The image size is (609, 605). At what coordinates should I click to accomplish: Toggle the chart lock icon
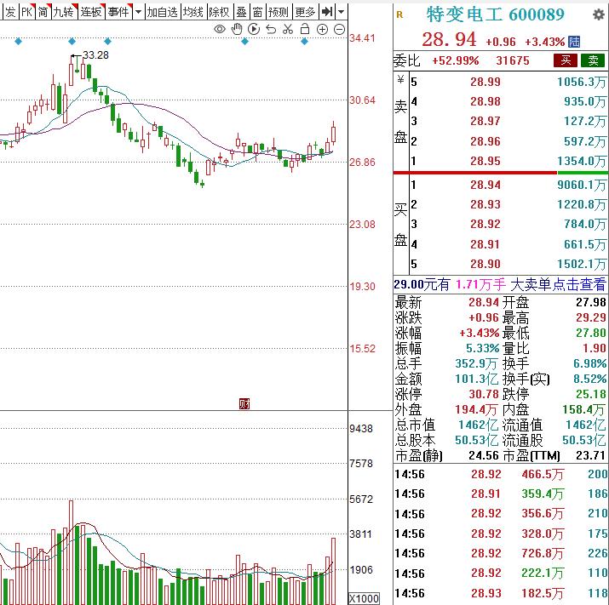(x=305, y=29)
